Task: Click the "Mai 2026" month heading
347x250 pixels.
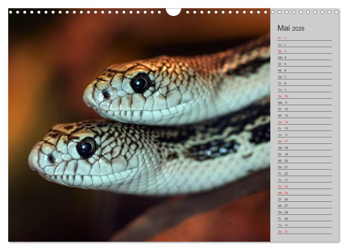Action: click(291, 29)
